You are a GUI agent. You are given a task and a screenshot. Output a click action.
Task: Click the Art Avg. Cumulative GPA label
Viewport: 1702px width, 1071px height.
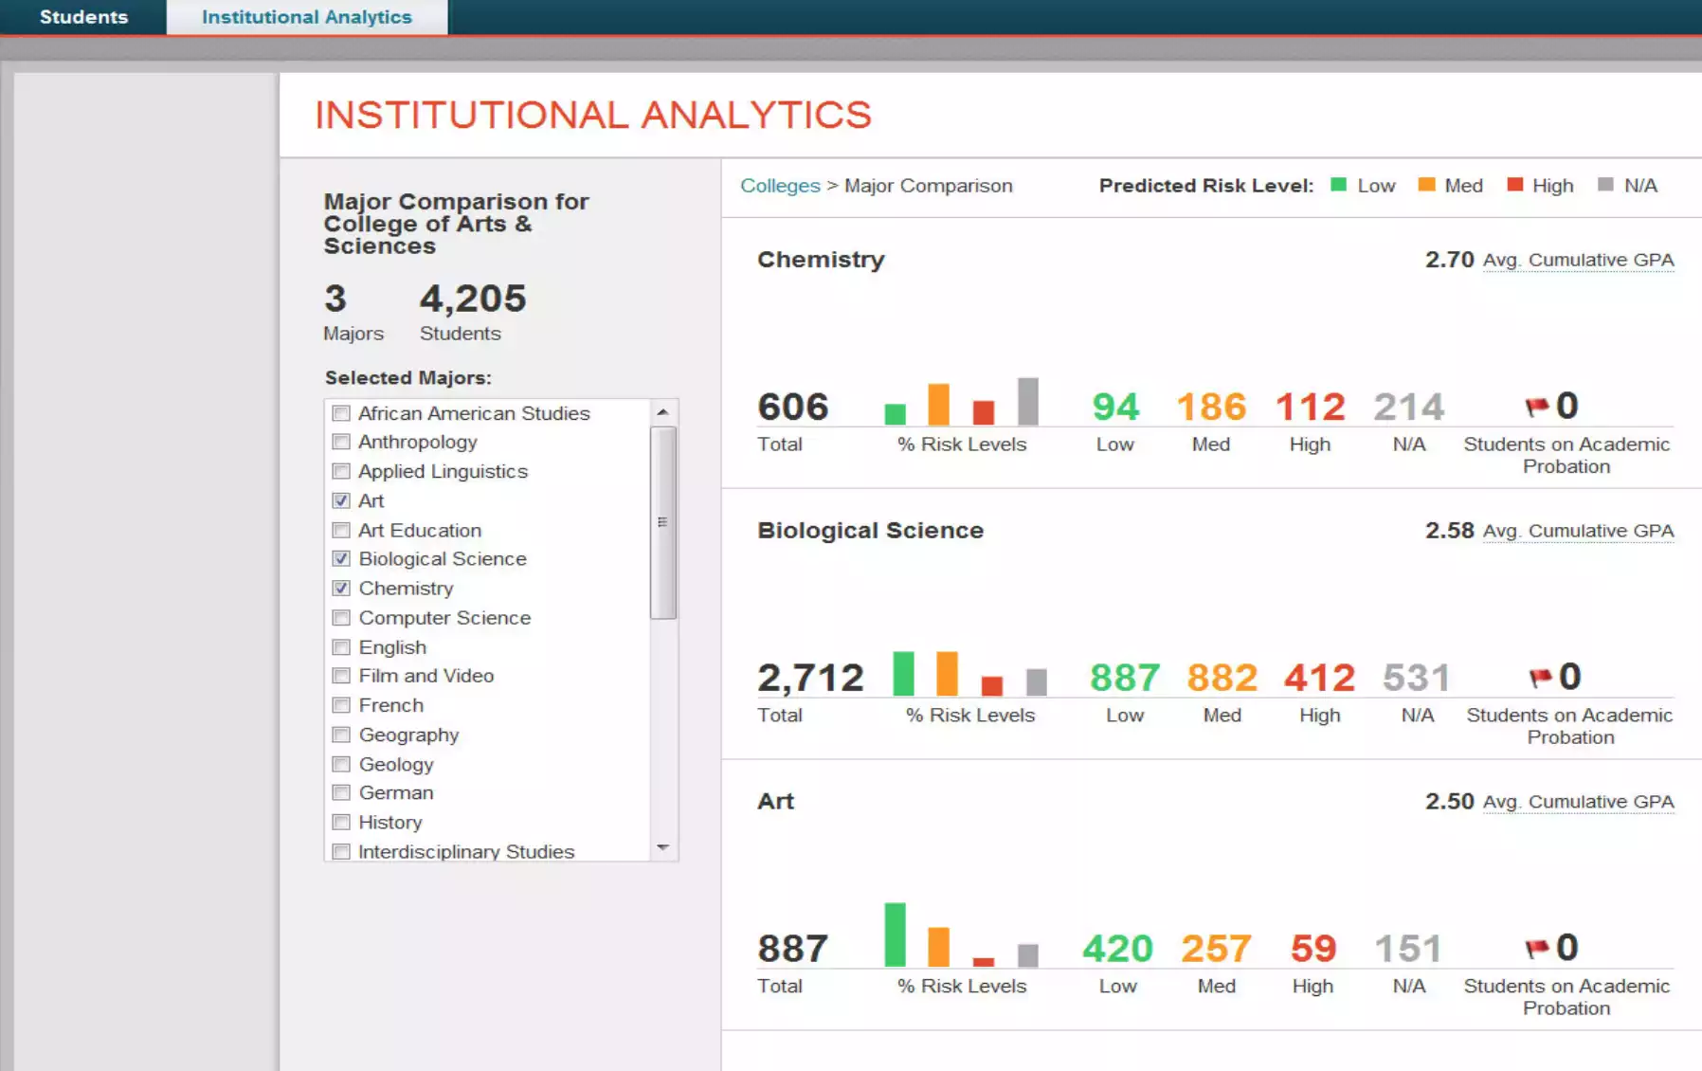click(1578, 803)
